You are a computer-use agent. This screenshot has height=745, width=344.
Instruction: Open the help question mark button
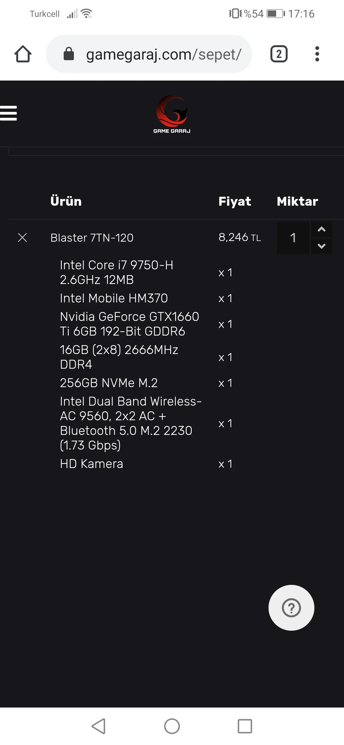point(291,608)
